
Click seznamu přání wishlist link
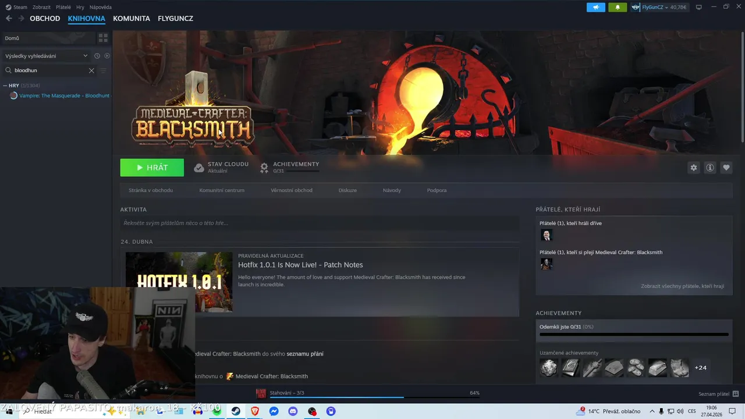305,354
